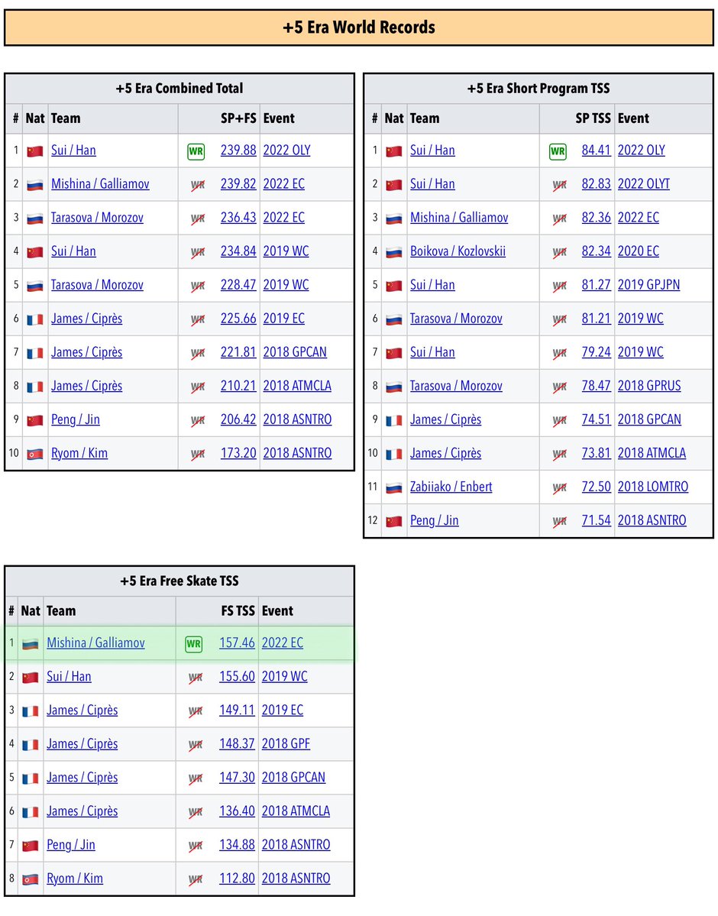Click the Russia flag beside Boikova / Kozlovskii
Viewport: 718px width, 916px height.
click(x=394, y=252)
